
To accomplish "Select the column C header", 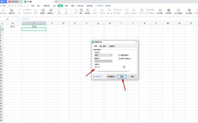I will (x=52, y=23).
